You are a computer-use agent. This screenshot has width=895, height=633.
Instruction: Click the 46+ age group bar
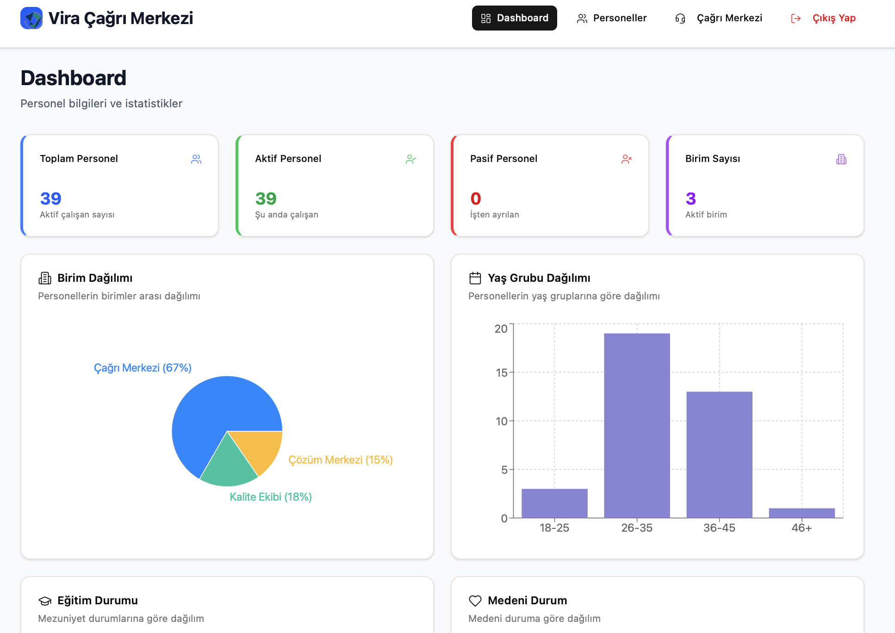pyautogui.click(x=802, y=513)
